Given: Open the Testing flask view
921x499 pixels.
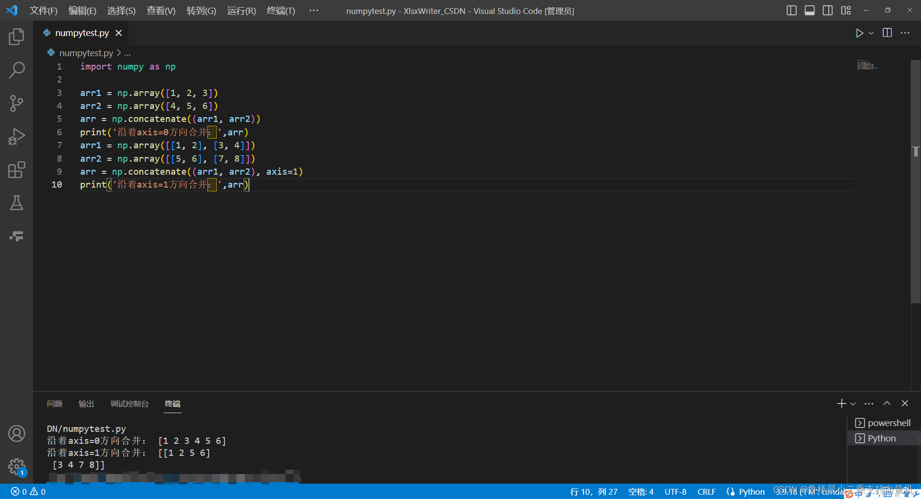Looking at the screenshot, I should click(x=16, y=203).
